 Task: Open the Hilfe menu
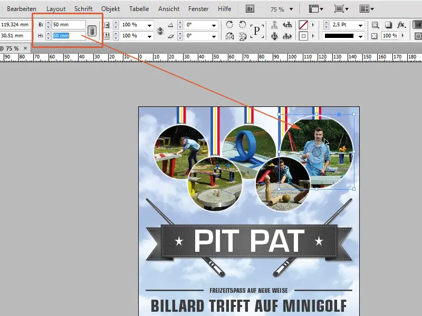click(x=224, y=8)
